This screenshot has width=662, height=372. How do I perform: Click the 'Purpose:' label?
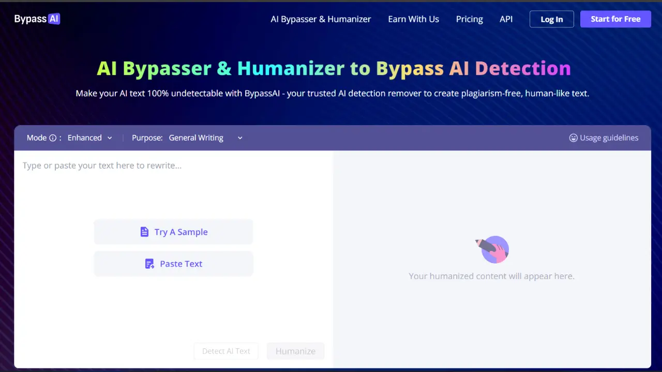(147, 138)
